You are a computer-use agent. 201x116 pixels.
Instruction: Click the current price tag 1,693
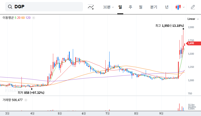click(x=194, y=43)
